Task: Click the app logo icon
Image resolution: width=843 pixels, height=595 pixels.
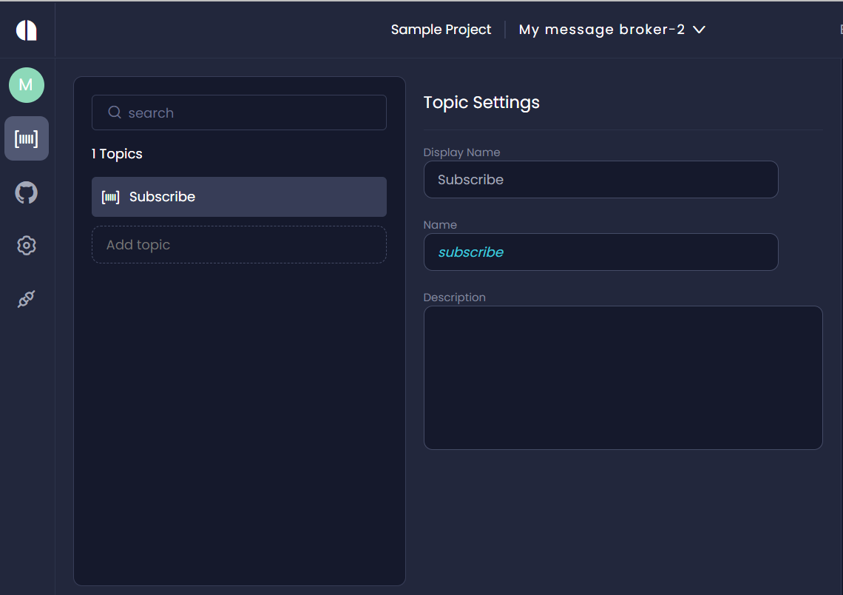Action: pyautogui.click(x=27, y=30)
